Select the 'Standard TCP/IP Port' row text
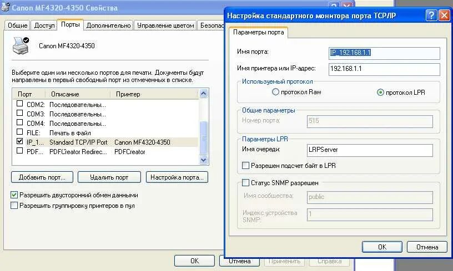The image size is (453, 271). click(78, 142)
